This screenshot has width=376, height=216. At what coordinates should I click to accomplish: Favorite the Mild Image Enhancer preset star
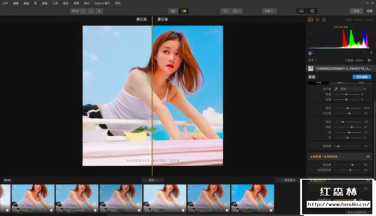[95, 210]
